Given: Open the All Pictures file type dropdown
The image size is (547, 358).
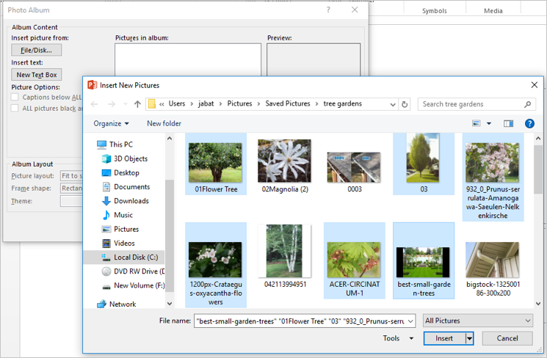Looking at the screenshot, I should pos(477,321).
